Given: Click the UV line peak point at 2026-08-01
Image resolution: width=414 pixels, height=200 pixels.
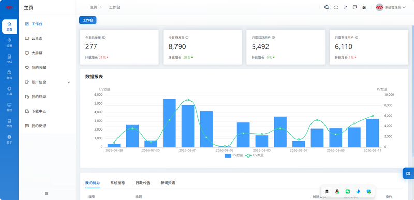Looking at the screenshot, I should pyautogui.click(x=188, y=100).
